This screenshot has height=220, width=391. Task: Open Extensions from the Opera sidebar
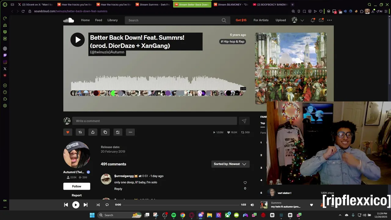5,99
